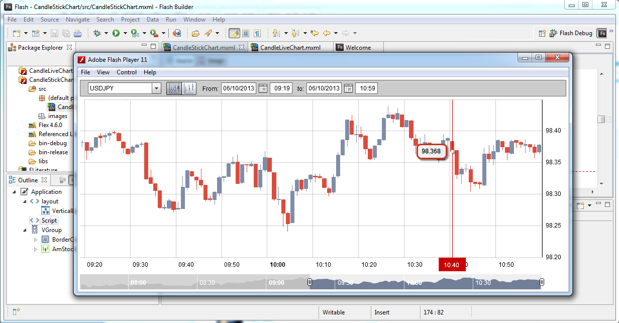Toggle the highlighted candlestick view button
The width and height of the screenshot is (619, 323).
coord(174,88)
